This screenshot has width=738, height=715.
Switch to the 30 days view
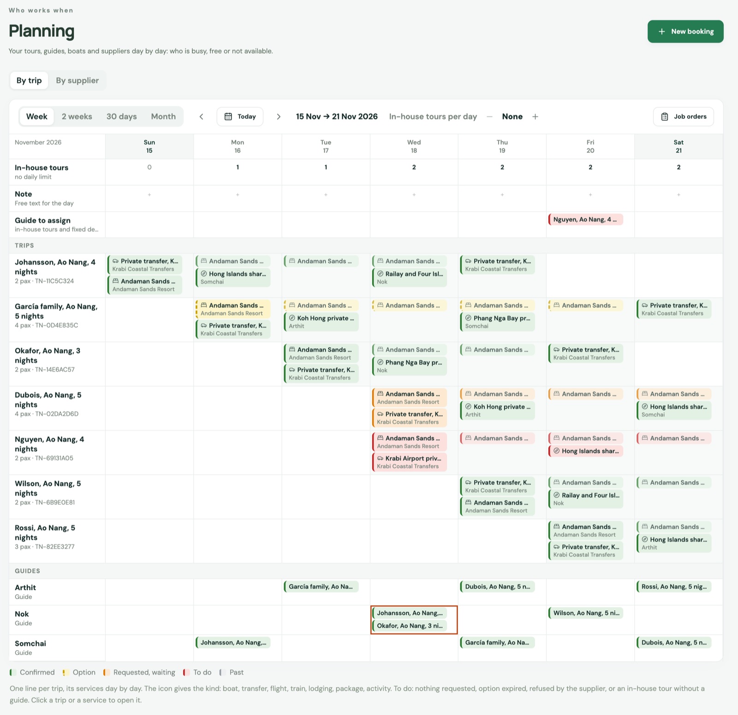[121, 116]
